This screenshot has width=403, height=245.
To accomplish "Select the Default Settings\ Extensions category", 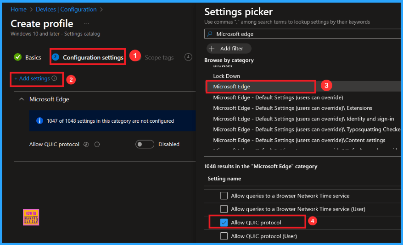I will (292, 108).
